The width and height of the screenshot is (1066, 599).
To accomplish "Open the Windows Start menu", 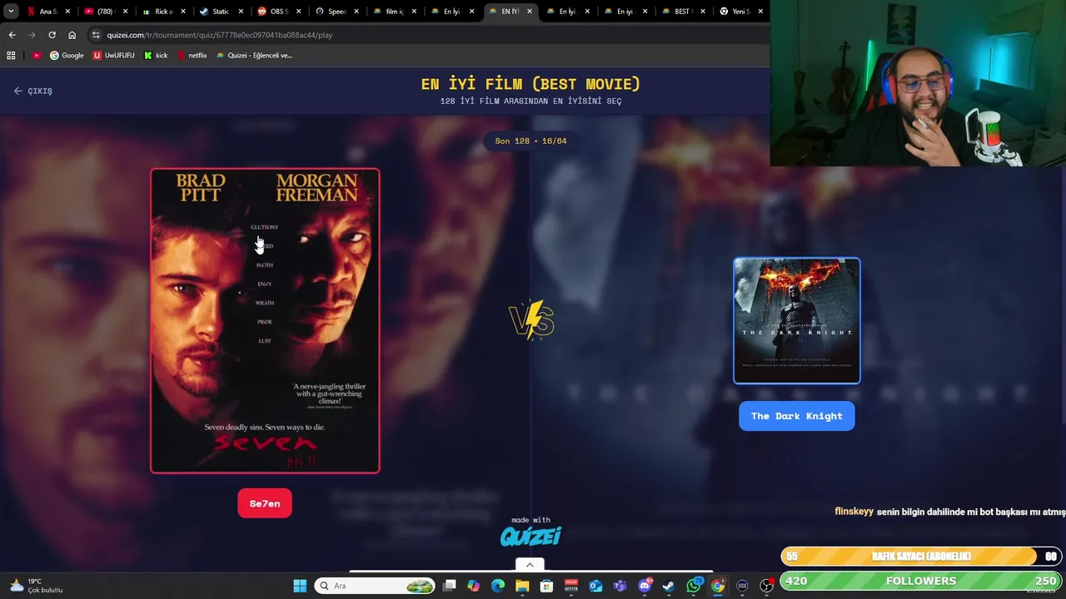I will (x=300, y=586).
